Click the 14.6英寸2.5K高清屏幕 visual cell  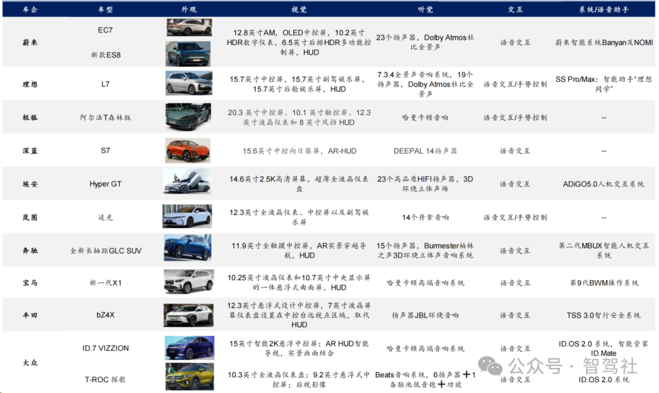299,184
